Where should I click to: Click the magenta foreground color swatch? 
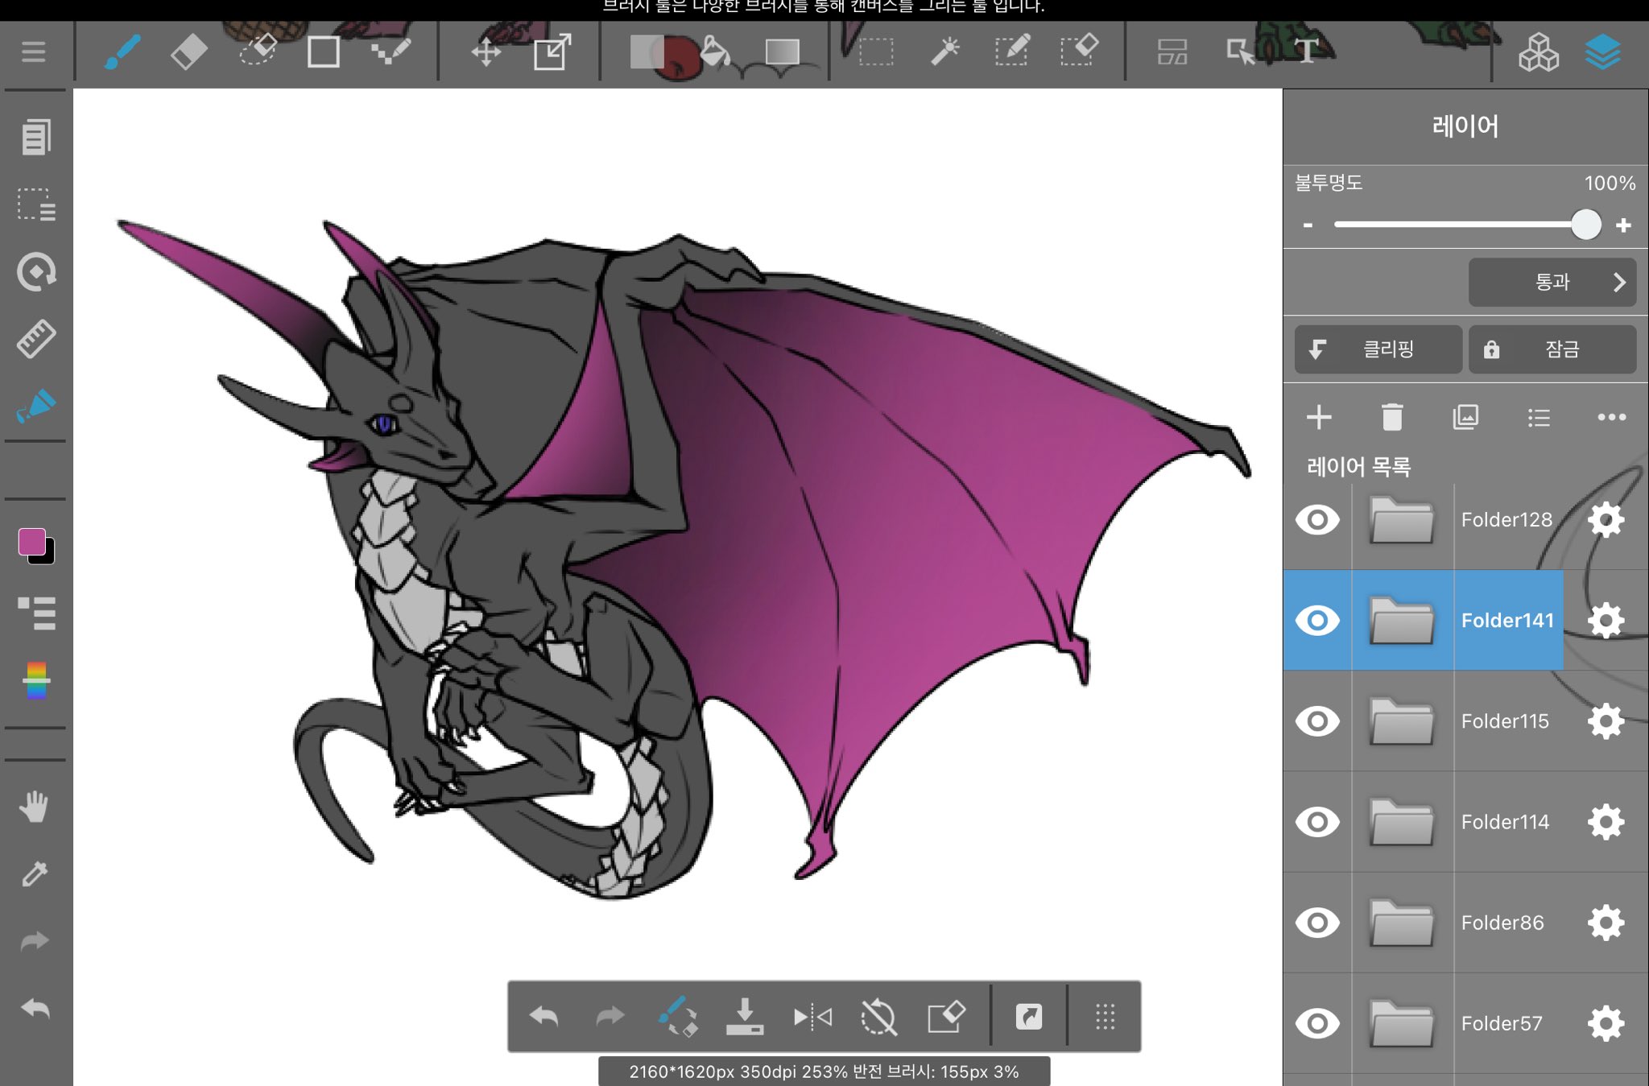point(31,542)
